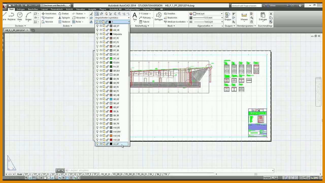Click the Stutzen trim tool
The width and height of the screenshot is (325, 183).
coord(78,14)
